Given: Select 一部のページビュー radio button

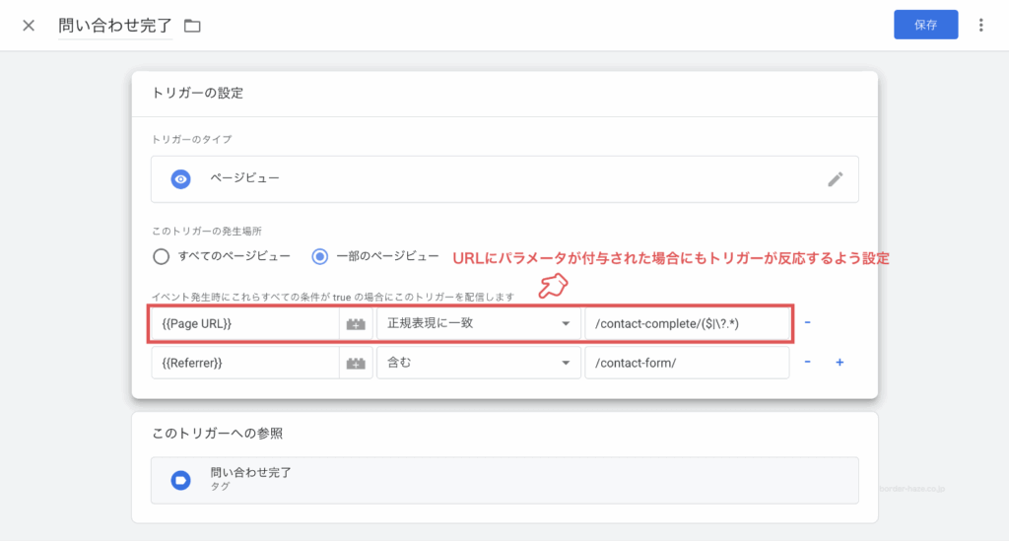Looking at the screenshot, I should [319, 256].
